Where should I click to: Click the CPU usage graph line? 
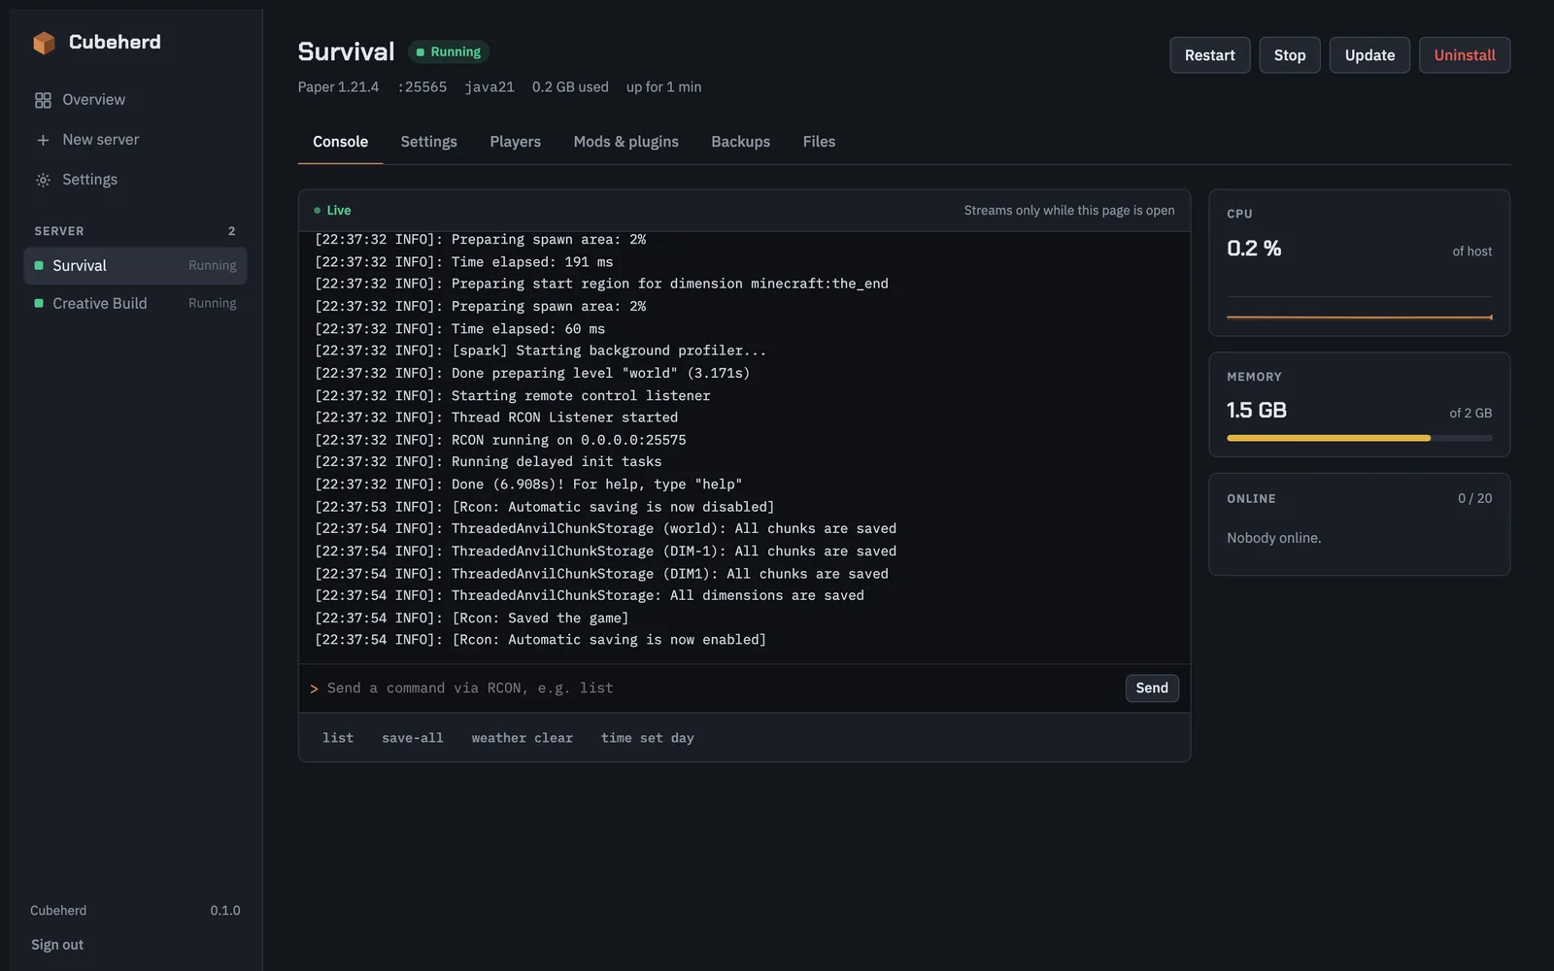[1359, 317]
